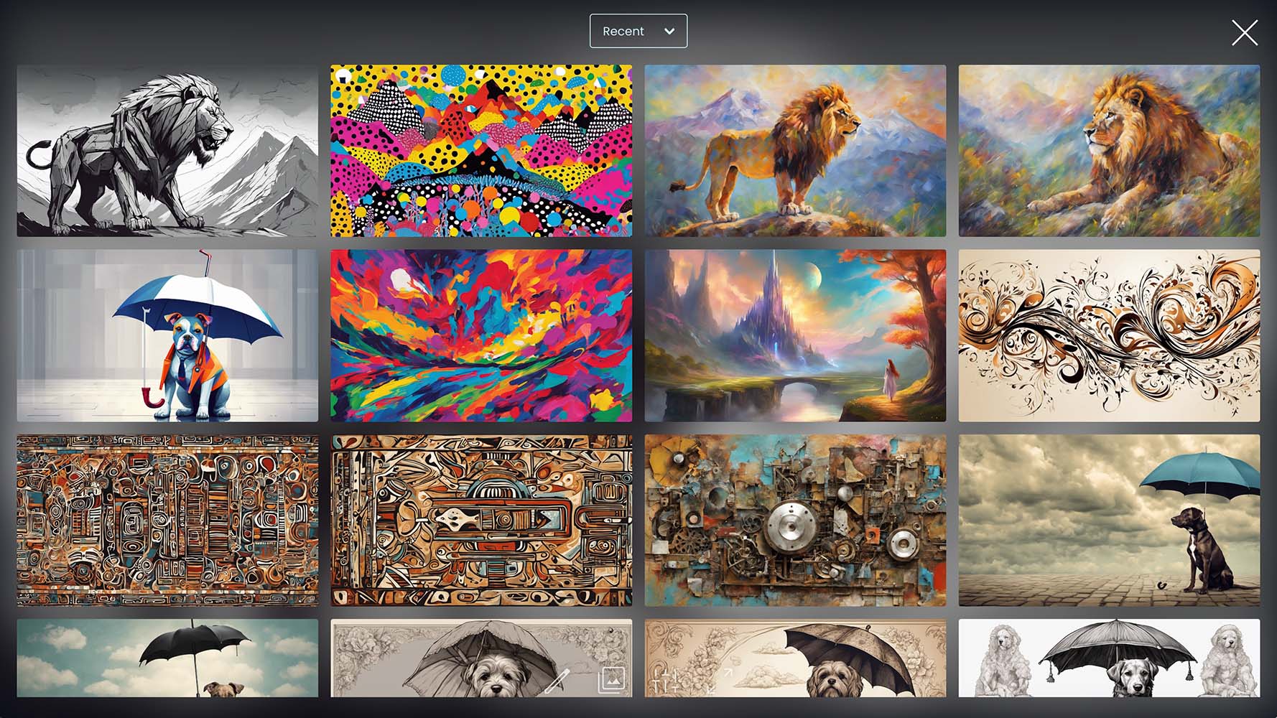Open the image gallery icon at the bottom
1277x718 pixels.
click(x=611, y=679)
